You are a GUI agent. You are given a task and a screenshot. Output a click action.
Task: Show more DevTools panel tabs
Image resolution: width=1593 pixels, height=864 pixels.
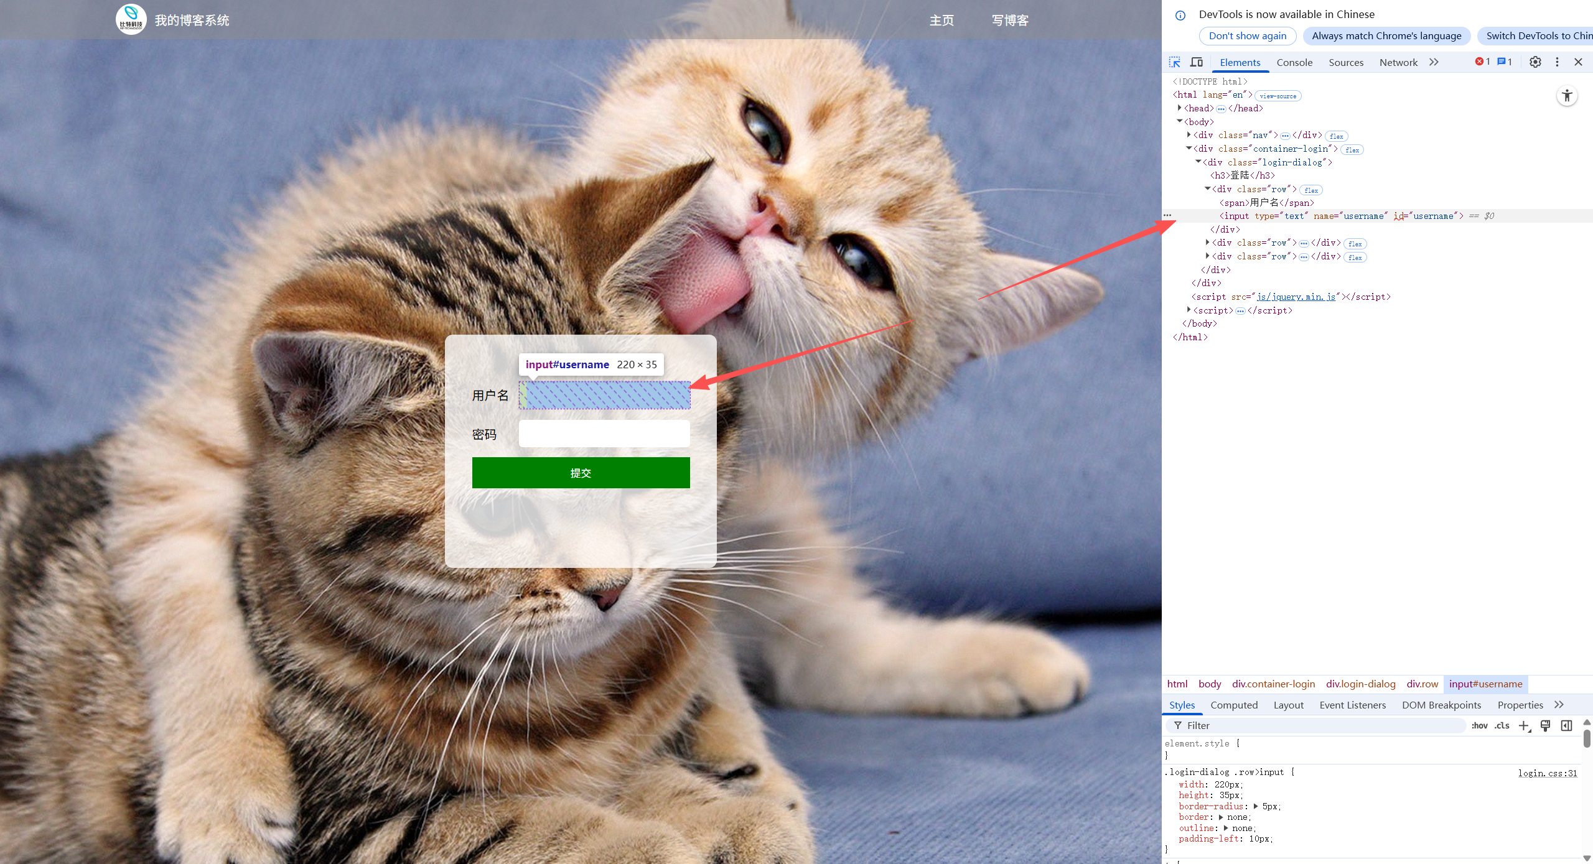1434,62
